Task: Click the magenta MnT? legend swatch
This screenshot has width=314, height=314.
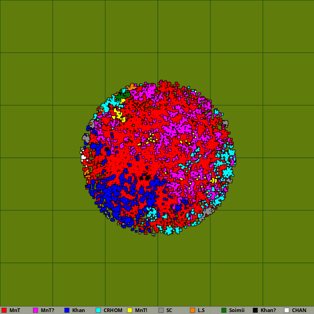Action: [x=35, y=310]
